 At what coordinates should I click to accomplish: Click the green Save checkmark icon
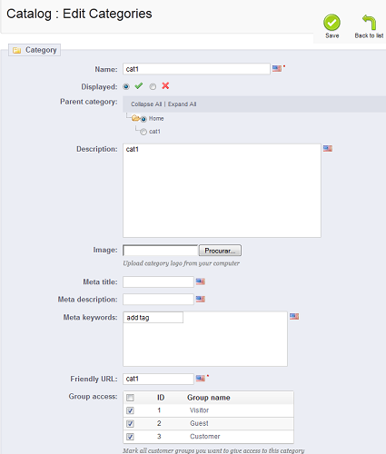(x=332, y=23)
